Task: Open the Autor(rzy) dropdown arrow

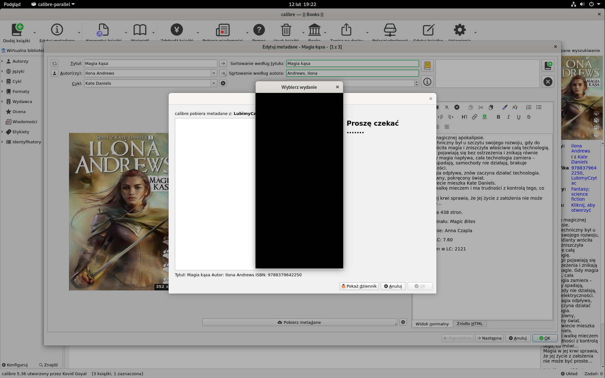Action: click(214, 73)
